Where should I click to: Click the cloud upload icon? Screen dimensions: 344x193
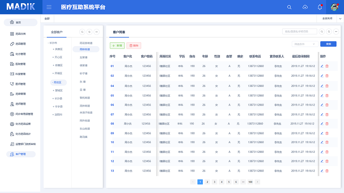pos(305,7)
